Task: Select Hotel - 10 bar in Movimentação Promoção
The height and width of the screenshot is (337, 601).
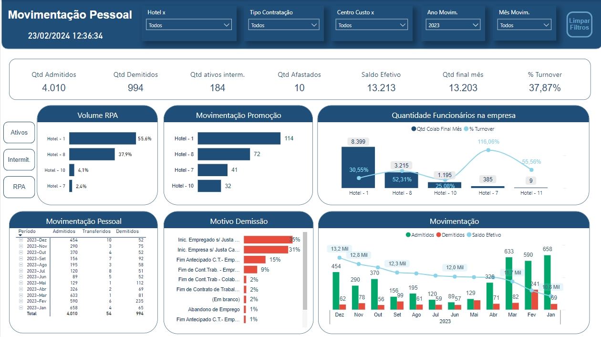Action: pyautogui.click(x=209, y=186)
